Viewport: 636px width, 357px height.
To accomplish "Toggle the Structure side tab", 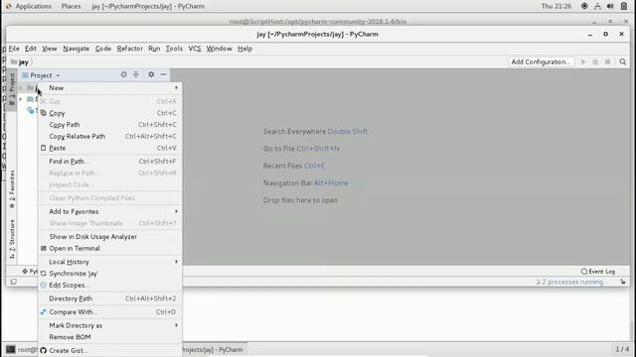I will pos(12,239).
